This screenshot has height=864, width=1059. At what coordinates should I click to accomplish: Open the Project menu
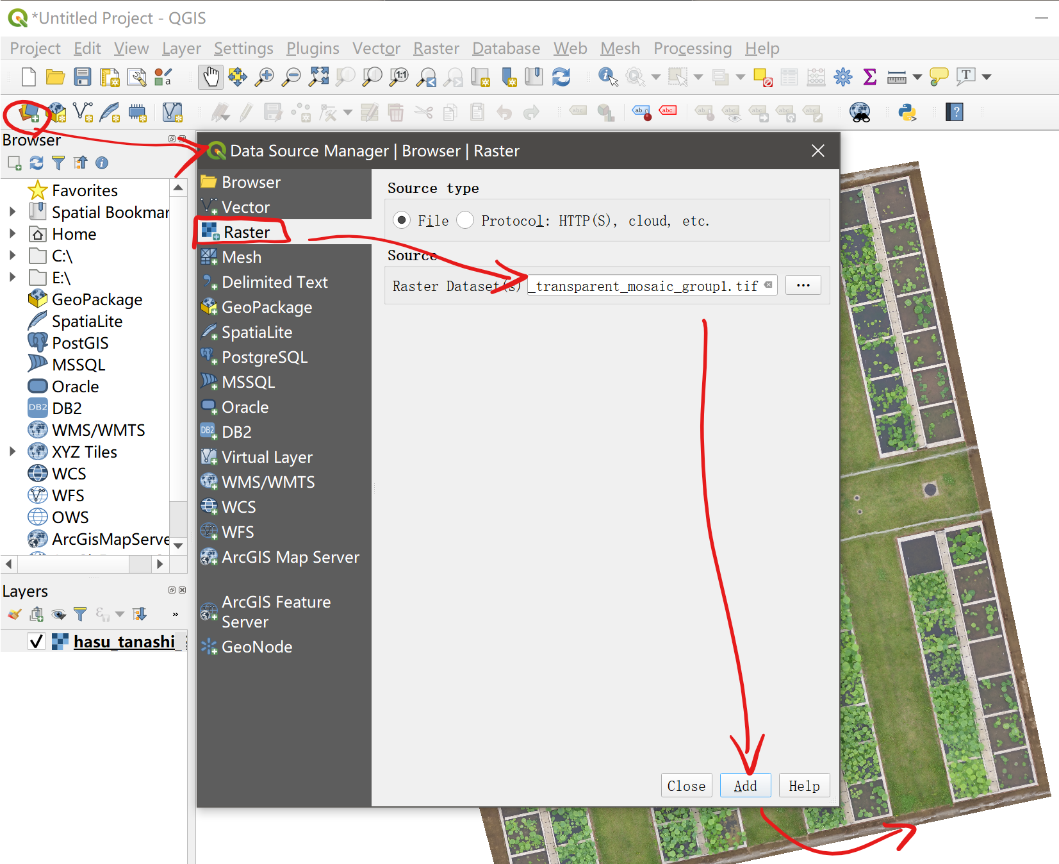click(x=35, y=49)
